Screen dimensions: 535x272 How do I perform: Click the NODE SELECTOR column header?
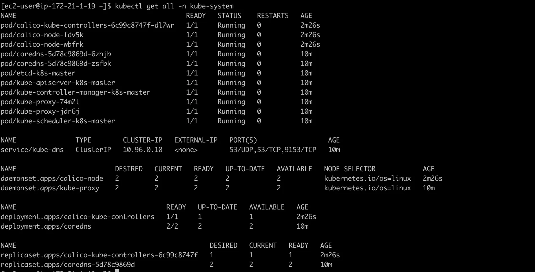point(350,169)
